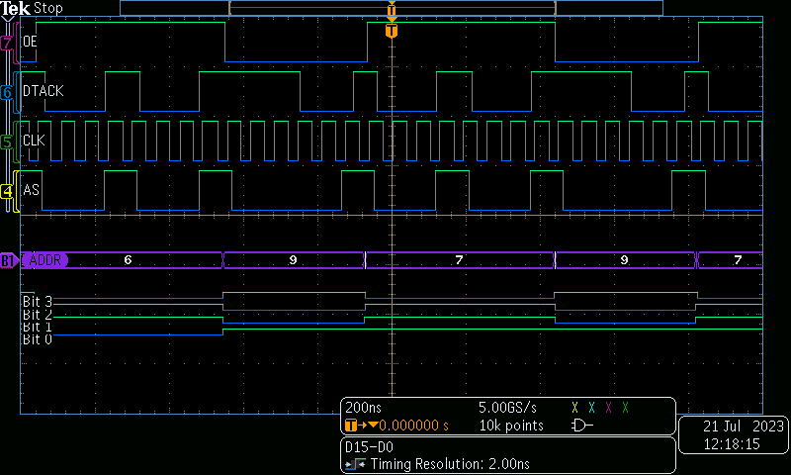The width and height of the screenshot is (791, 475).
Task: Click the ground reference arrow at top left
Action: click(x=7, y=19)
